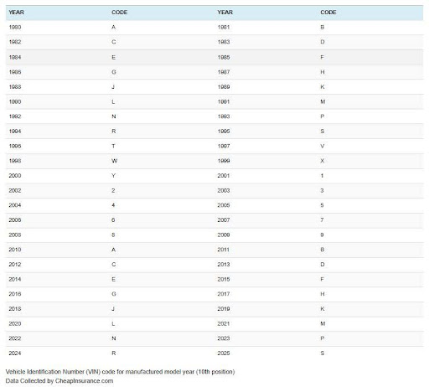
Task: Click the CODE header above code B
Action: [328, 13]
